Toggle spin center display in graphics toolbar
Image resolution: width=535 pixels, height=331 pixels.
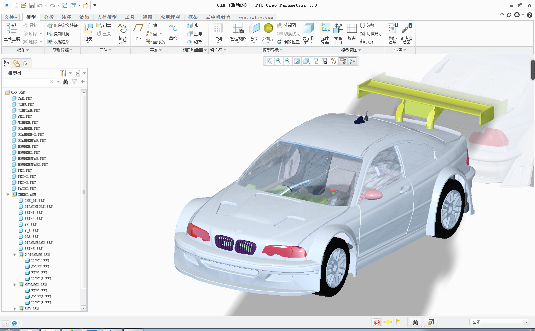pyautogui.click(x=352, y=61)
